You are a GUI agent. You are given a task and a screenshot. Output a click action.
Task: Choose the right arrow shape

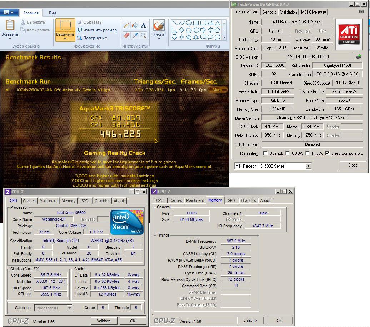click(x=203, y=30)
